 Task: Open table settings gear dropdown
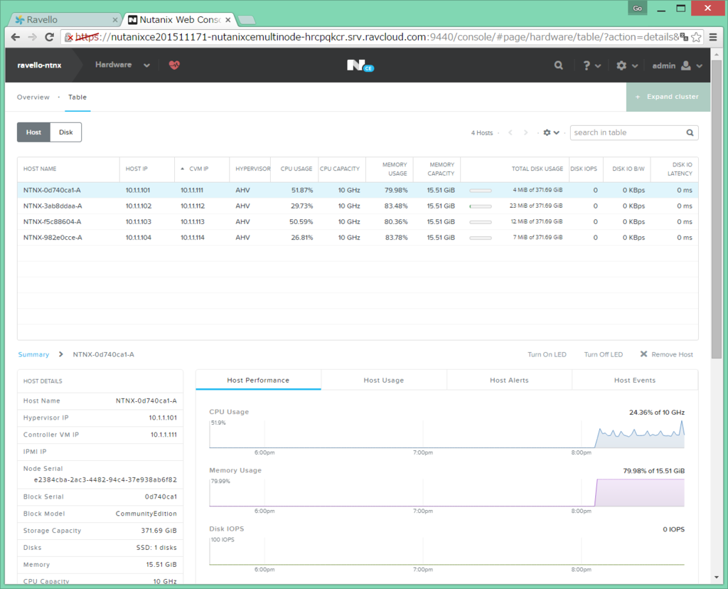(551, 132)
